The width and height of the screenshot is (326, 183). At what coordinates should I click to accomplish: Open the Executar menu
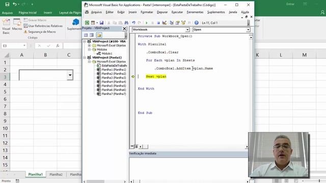[x=177, y=12]
